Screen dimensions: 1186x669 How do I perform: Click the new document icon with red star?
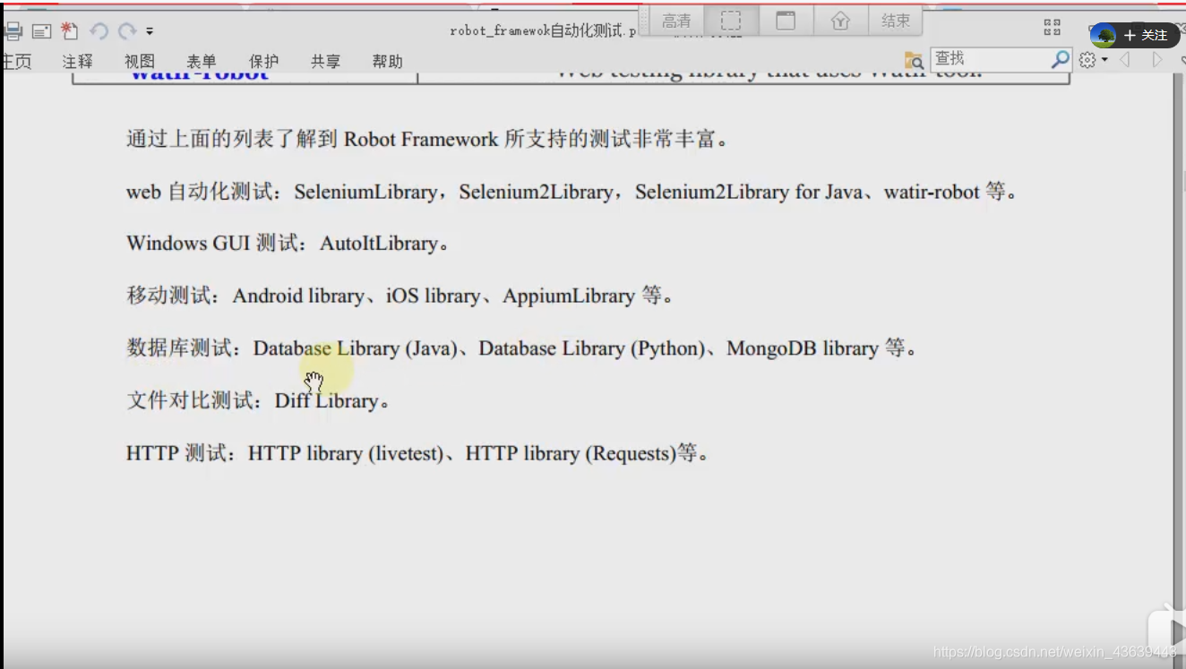pos(70,30)
